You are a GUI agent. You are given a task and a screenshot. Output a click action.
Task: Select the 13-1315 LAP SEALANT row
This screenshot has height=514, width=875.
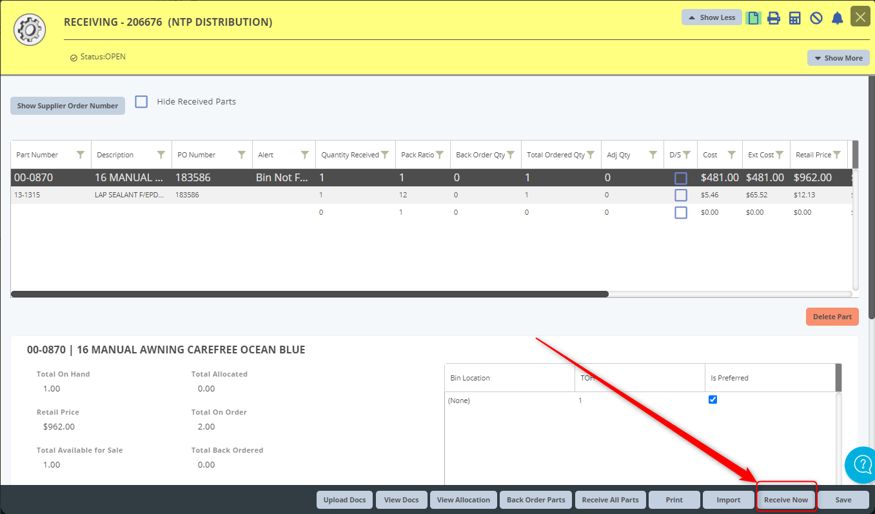point(129,195)
